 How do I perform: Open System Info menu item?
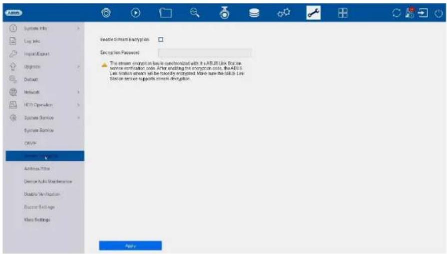(35, 28)
